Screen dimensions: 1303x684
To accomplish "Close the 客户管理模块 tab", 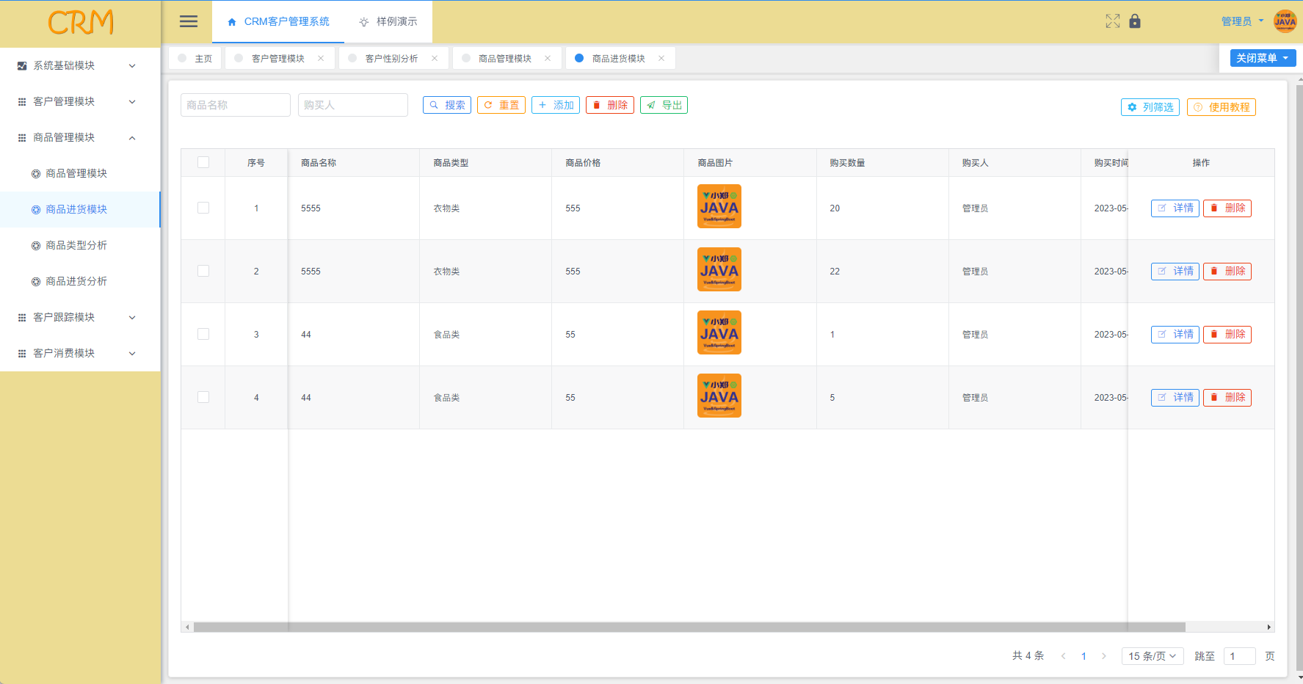I will point(321,59).
